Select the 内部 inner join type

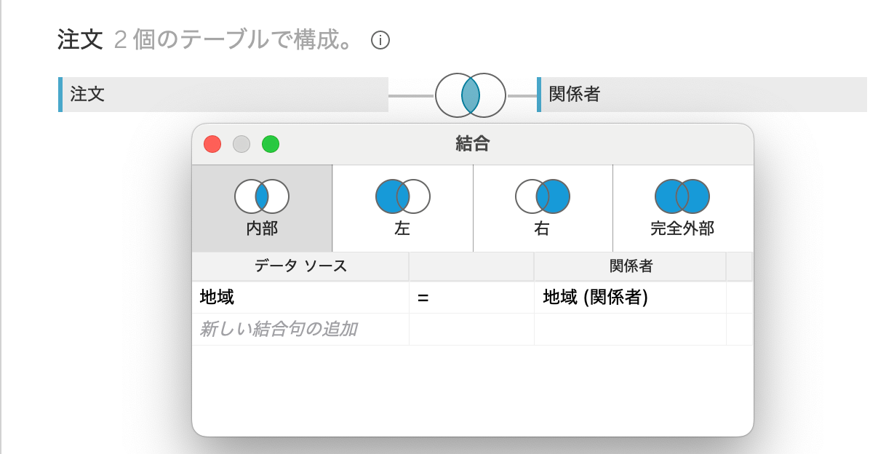tap(262, 208)
